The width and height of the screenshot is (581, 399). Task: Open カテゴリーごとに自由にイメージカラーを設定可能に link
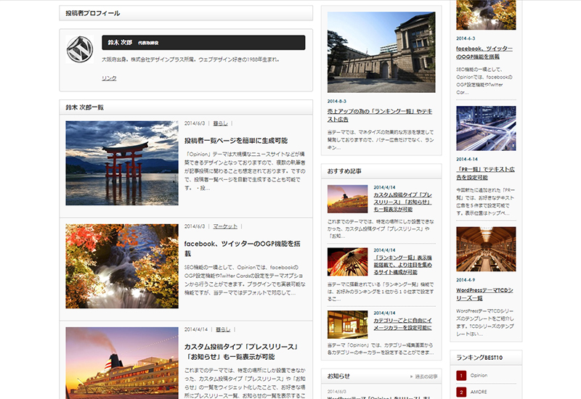403,324
